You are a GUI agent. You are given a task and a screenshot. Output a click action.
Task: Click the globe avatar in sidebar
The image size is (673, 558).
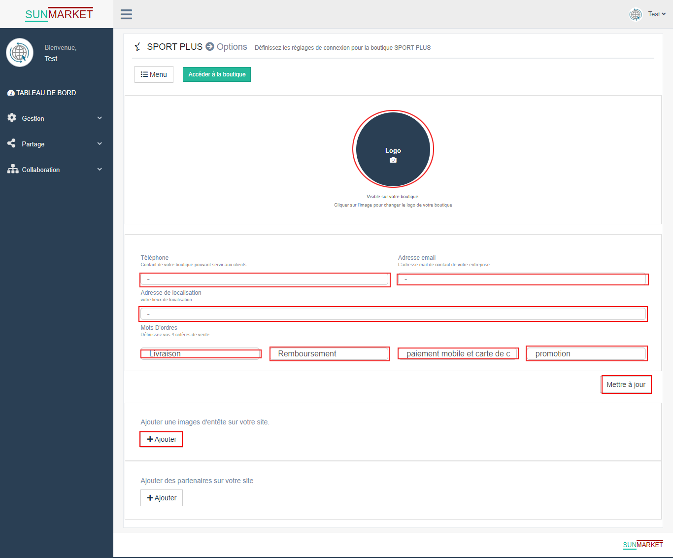coord(20,52)
